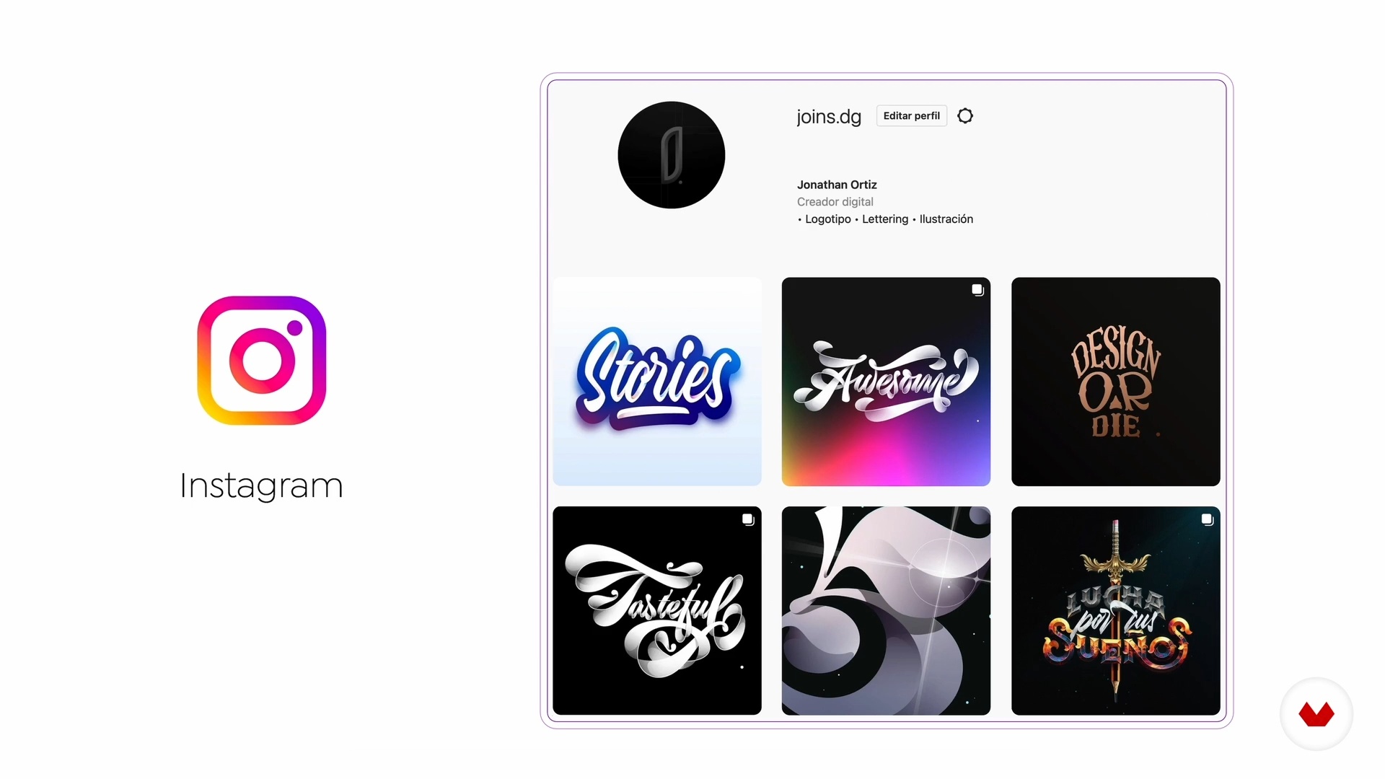
Task: Select the Jonathan Ortiz name text
Action: [837, 185]
